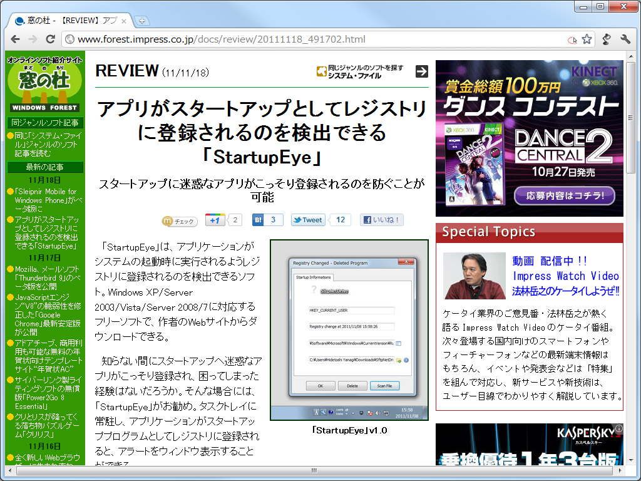Click the horizontal scrollbar thumb

(314, 470)
